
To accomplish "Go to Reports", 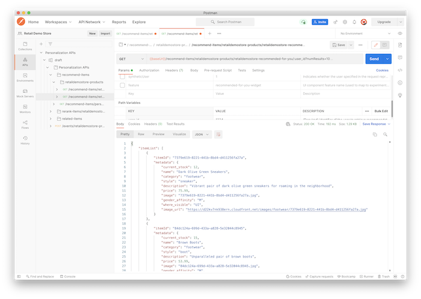I will click(x=119, y=22).
